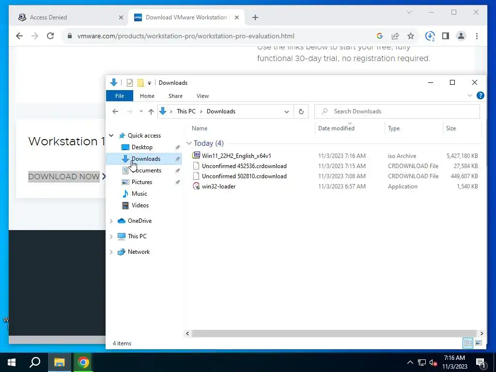The width and height of the screenshot is (496, 372).
Task: Open the Chrome profile avatar
Action: [461, 36]
